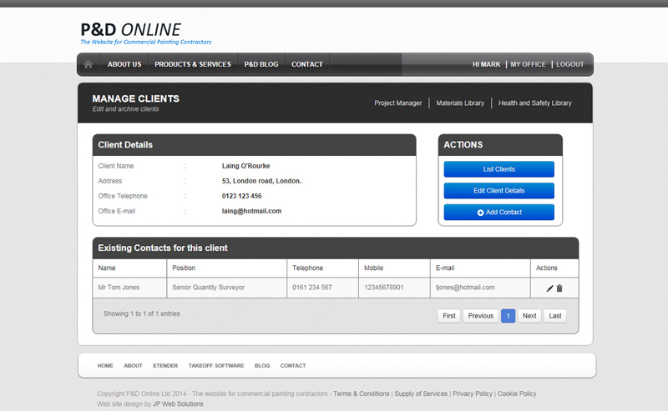The width and height of the screenshot is (668, 411).
Task: Click Home in footer menu
Action: pyautogui.click(x=105, y=365)
